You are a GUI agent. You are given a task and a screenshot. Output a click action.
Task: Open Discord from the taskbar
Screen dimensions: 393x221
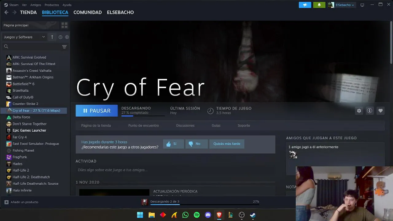click(x=208, y=215)
